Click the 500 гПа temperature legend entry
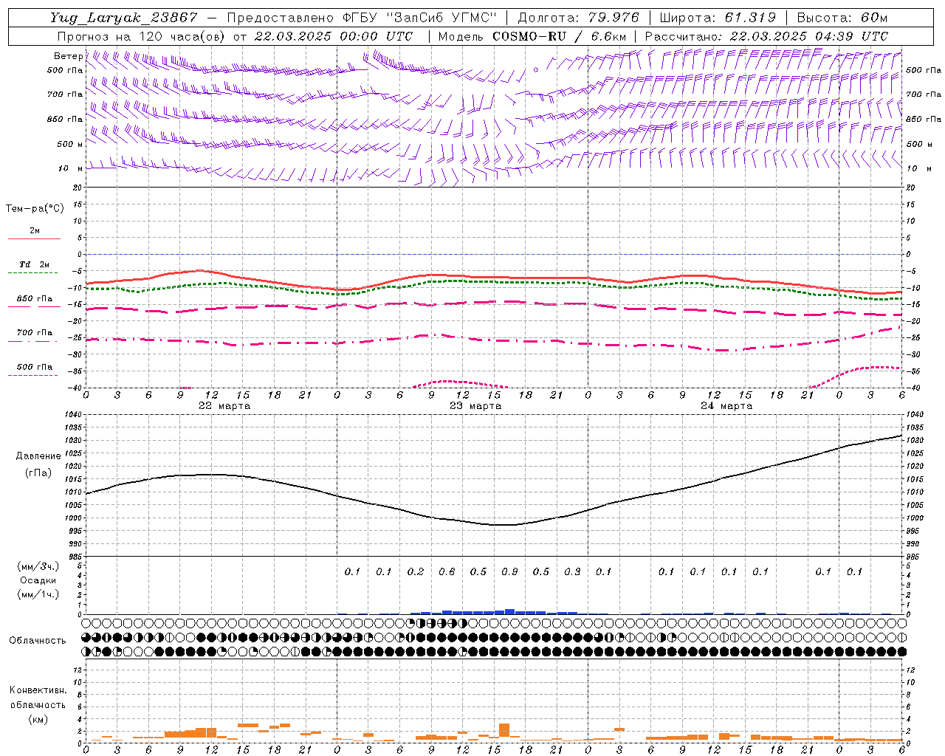Image resolution: width=945 pixels, height=756 pixels. 35,367
